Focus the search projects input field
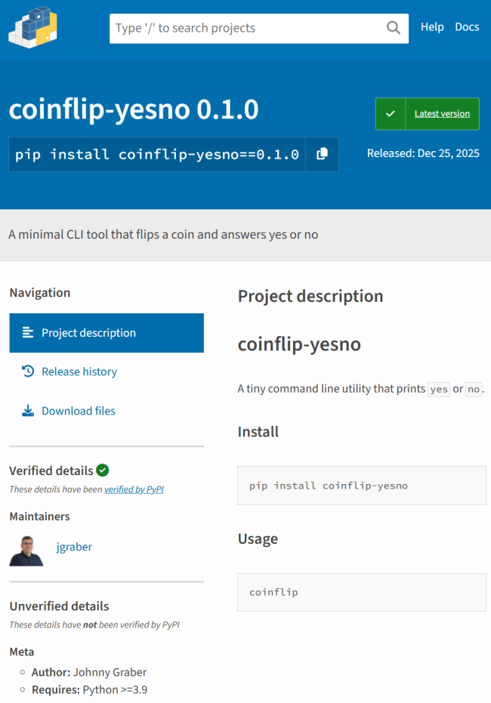The image size is (491, 703). click(246, 28)
